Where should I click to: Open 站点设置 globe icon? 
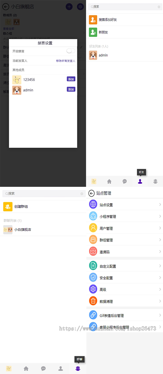pos(93,204)
